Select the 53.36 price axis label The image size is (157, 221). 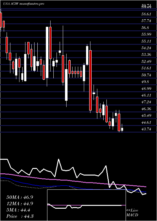[x=146, y=55]
